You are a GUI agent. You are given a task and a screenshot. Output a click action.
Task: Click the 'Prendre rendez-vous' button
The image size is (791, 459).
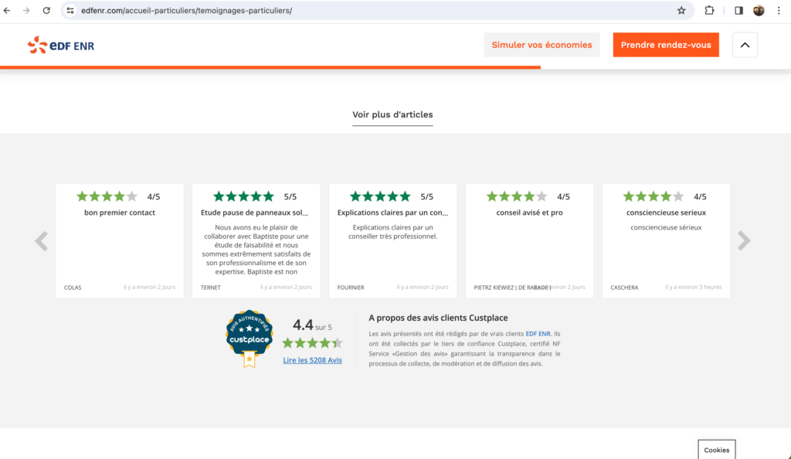(x=665, y=45)
